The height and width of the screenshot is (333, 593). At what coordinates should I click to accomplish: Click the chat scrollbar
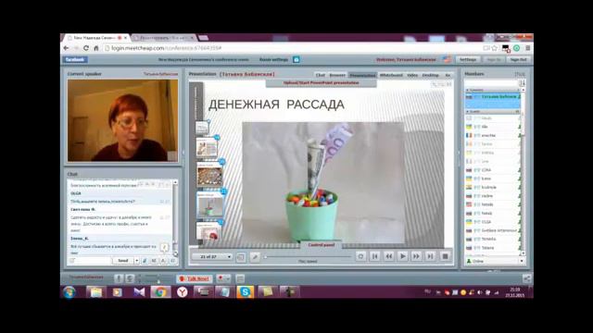pos(175,217)
